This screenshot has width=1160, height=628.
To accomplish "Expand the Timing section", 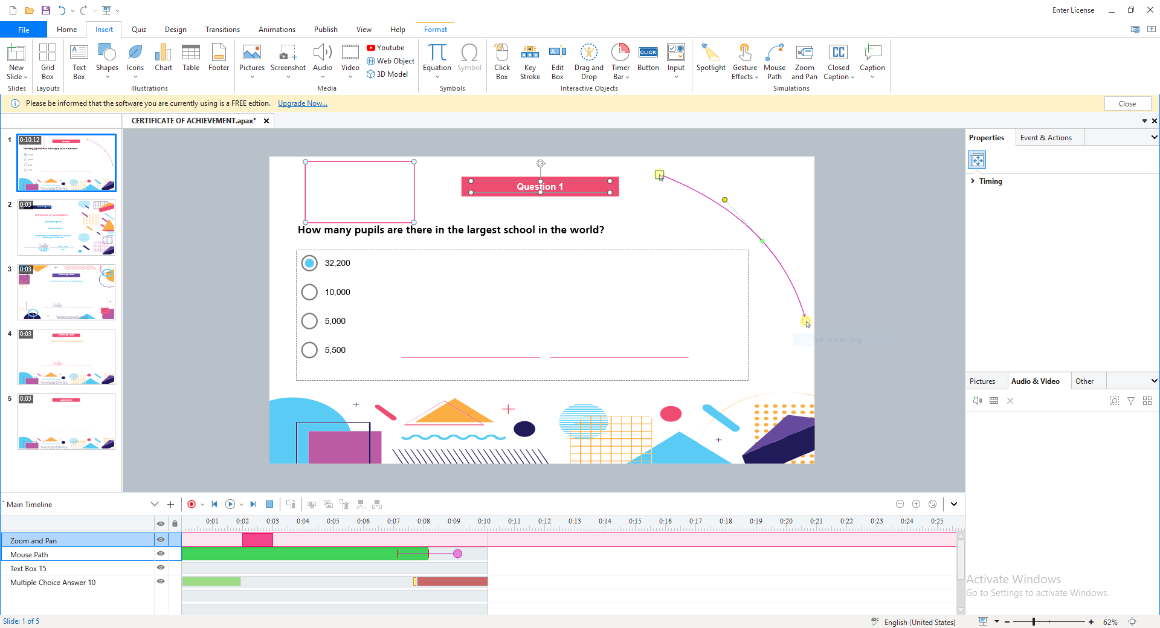I will [x=973, y=181].
